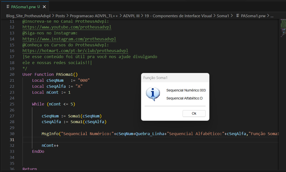The image size is (286, 172).
Task: Click line number 31 in gutter
Action: click(12, 140)
